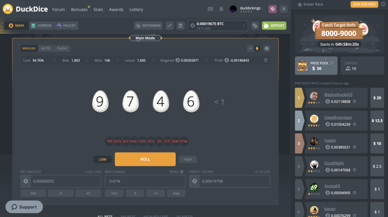Decrease win chance with -5 button

[x=135, y=193]
